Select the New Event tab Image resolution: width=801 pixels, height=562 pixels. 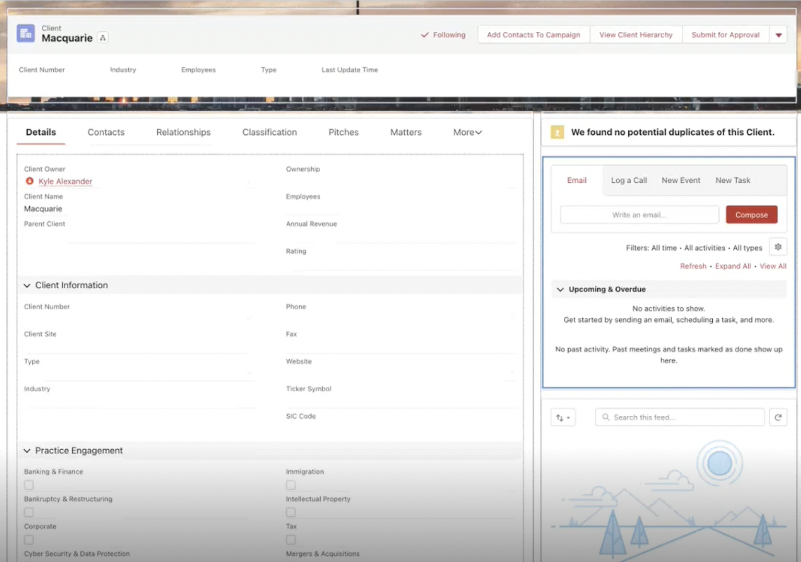(x=681, y=180)
